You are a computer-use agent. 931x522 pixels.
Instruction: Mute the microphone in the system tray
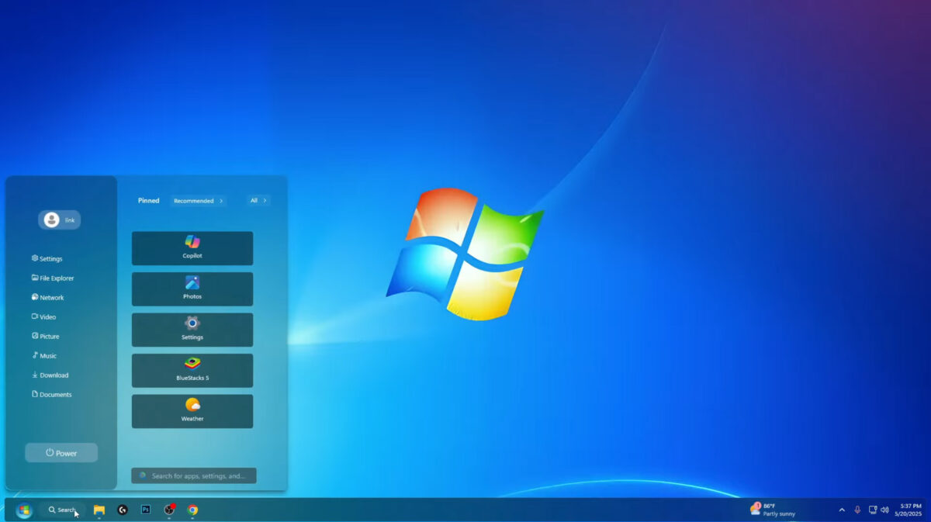[x=857, y=510]
